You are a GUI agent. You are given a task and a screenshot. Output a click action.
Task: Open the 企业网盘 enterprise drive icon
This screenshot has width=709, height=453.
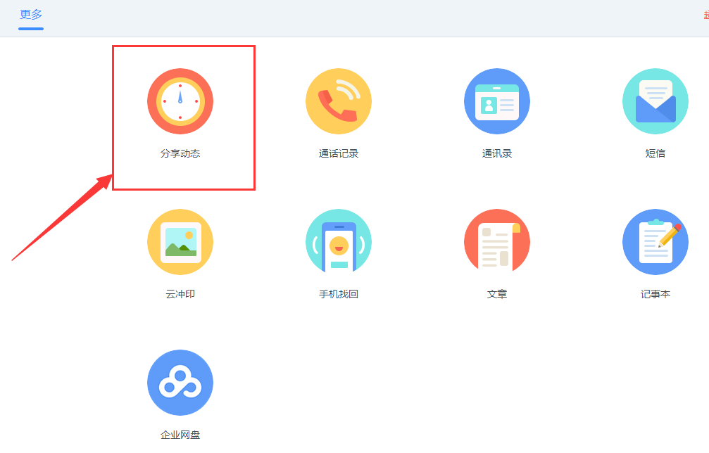180,382
